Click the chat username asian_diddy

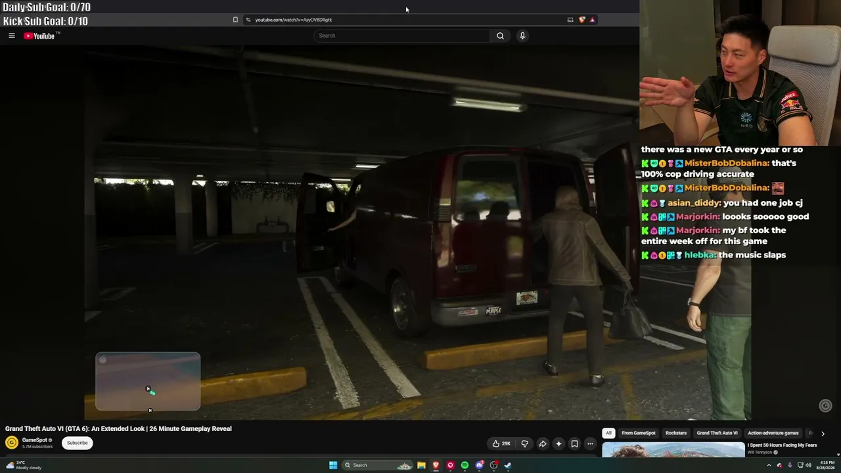coord(693,203)
